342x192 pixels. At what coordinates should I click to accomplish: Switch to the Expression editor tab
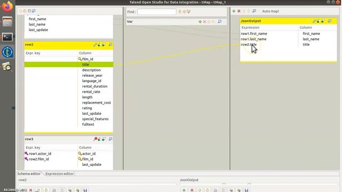pyautogui.click(x=59, y=174)
